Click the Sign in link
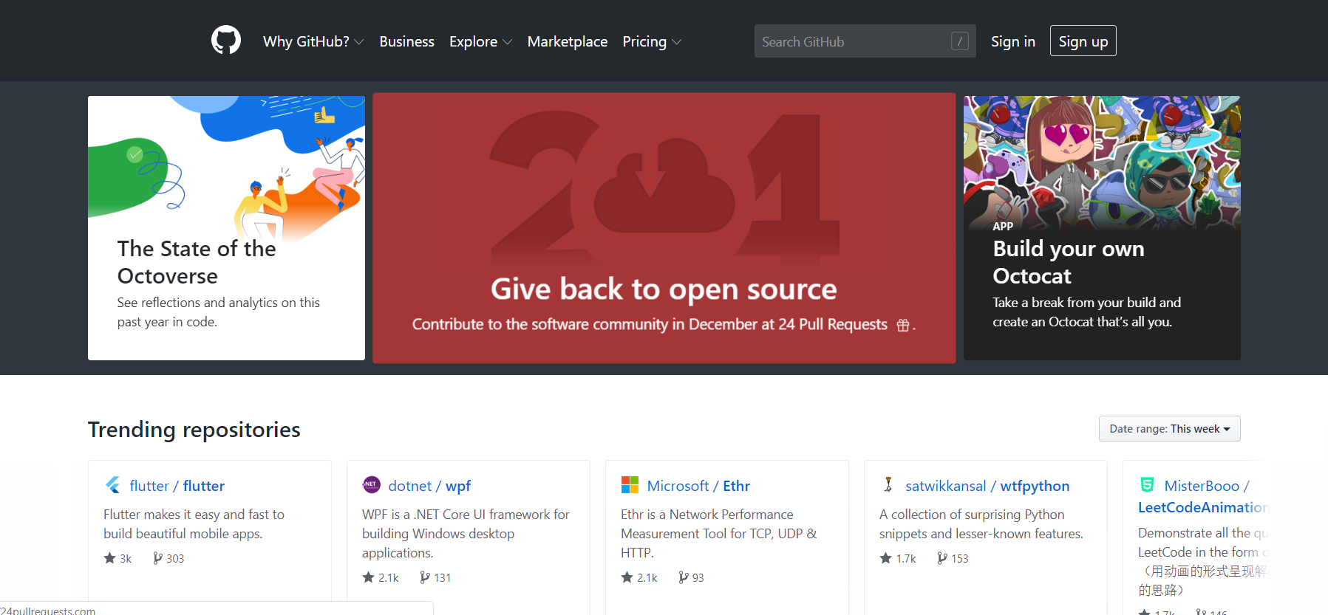This screenshot has width=1328, height=615. (x=1012, y=41)
